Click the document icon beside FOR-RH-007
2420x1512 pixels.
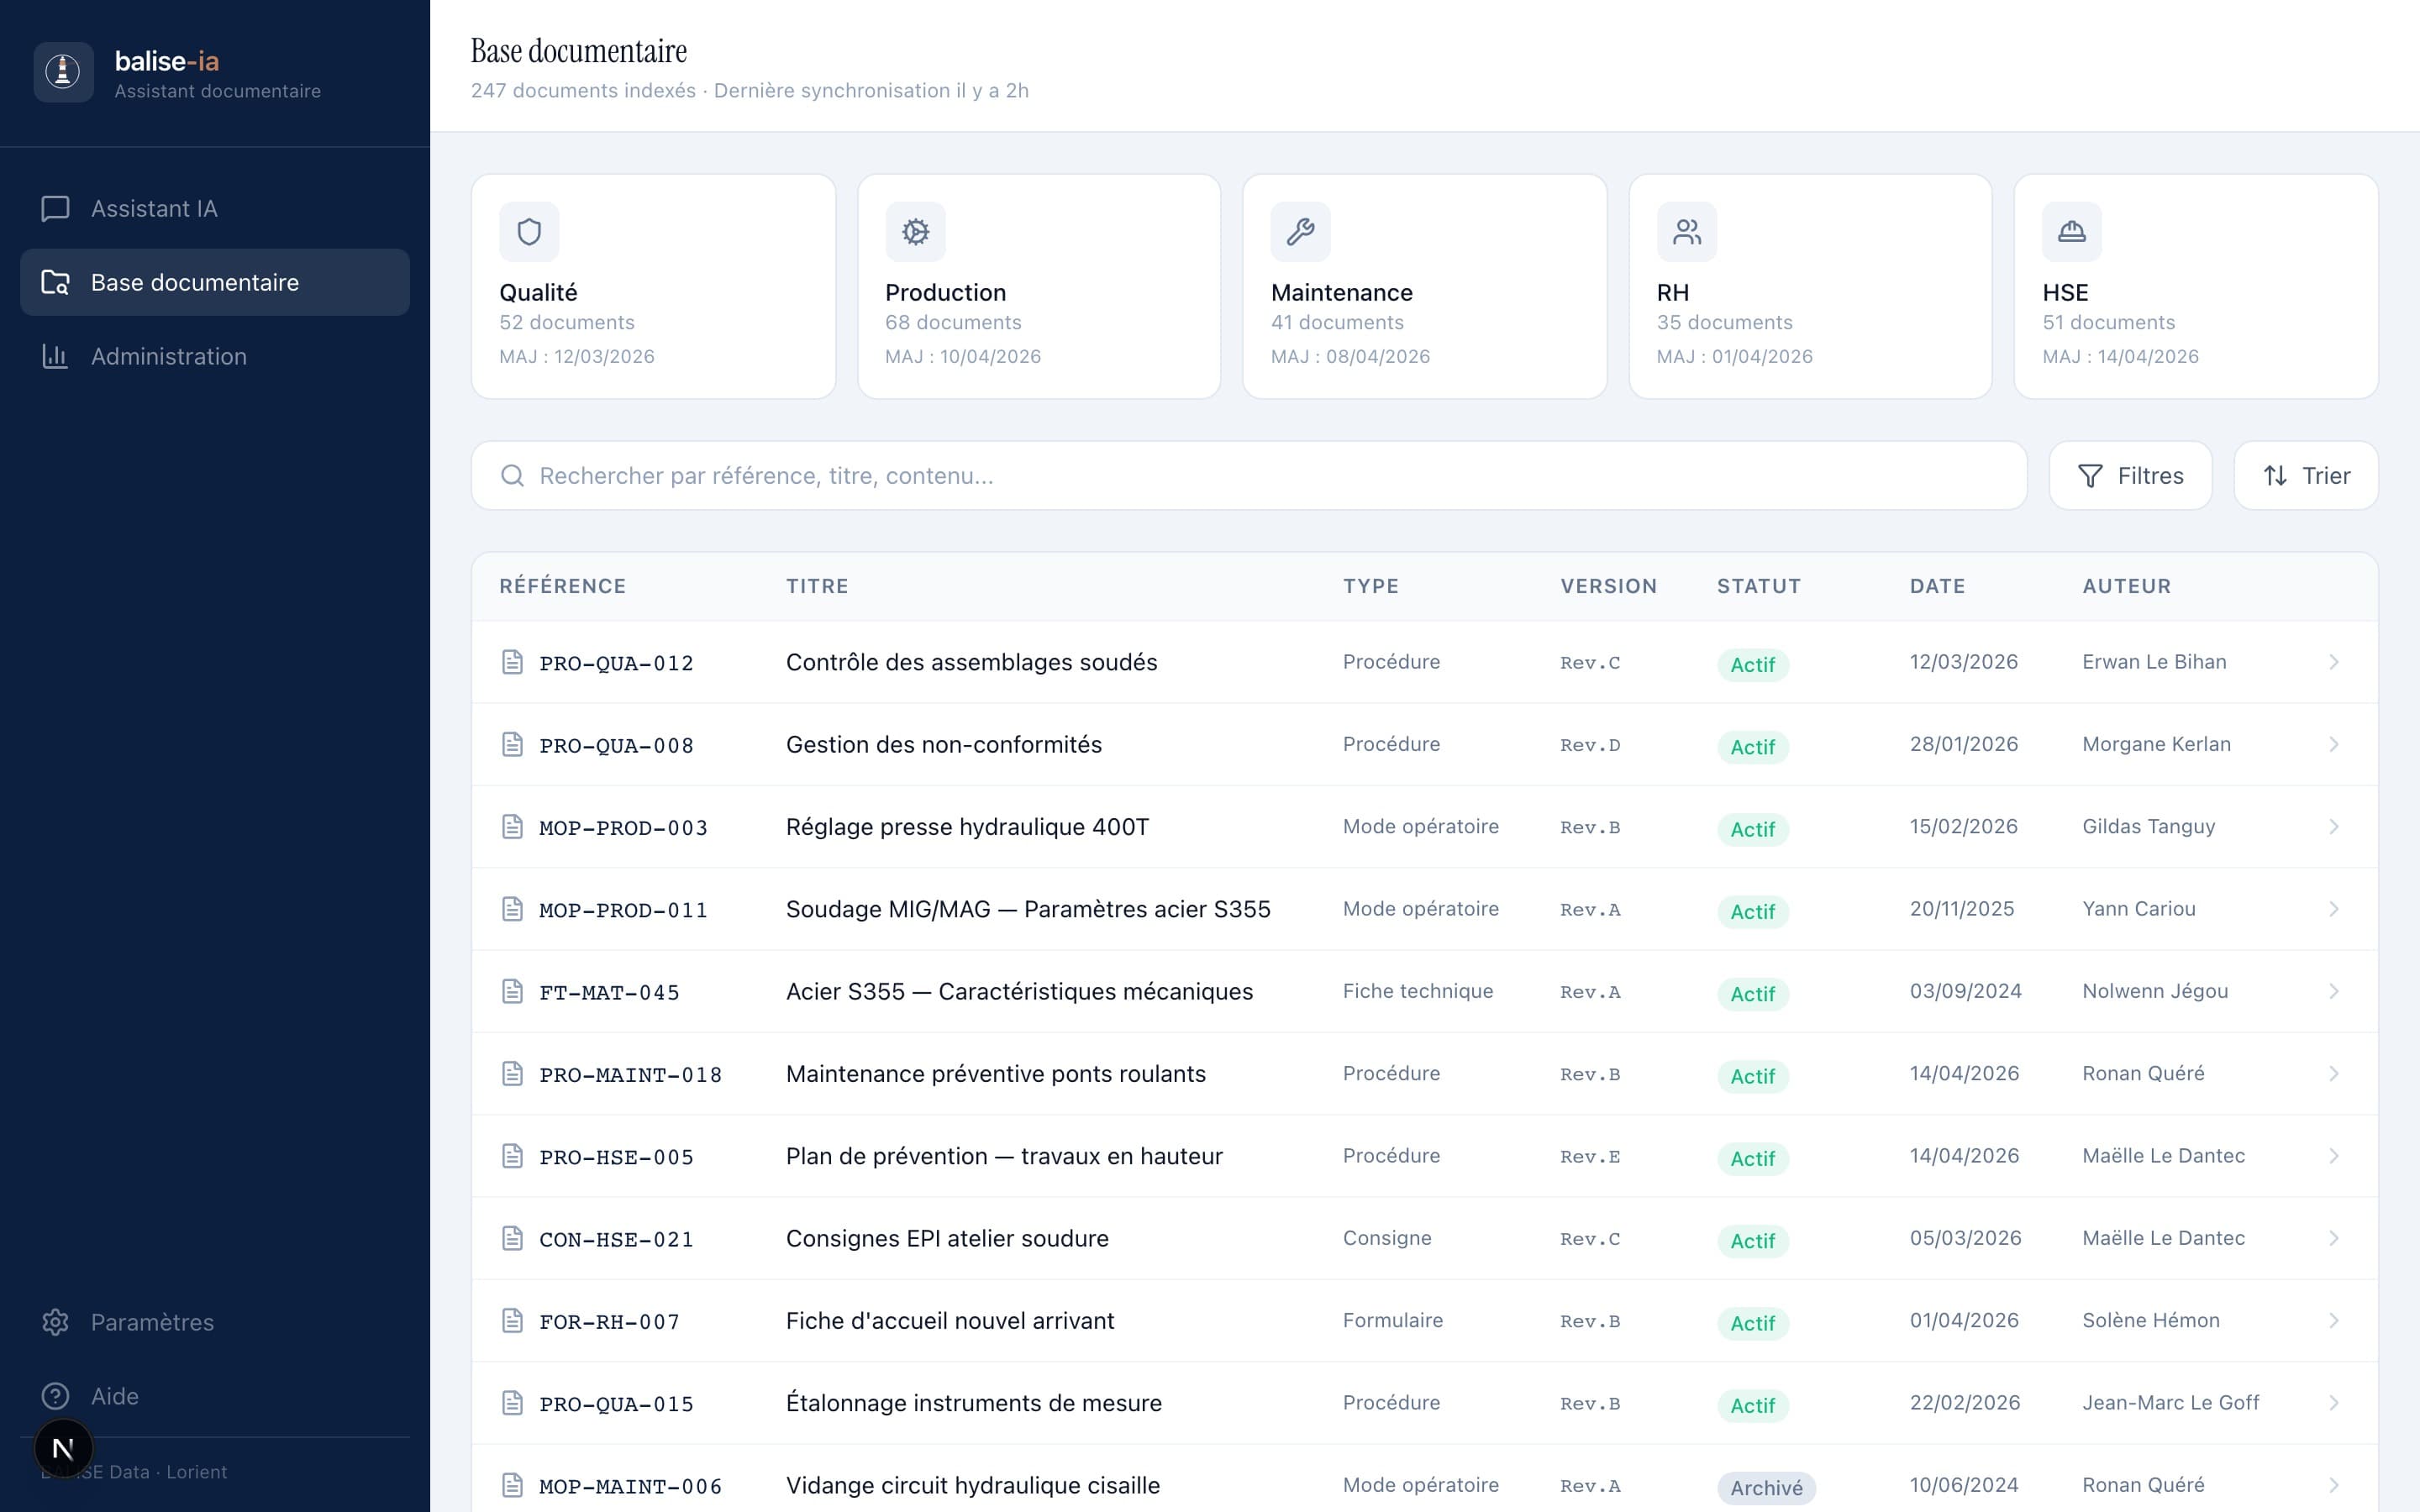(513, 1320)
